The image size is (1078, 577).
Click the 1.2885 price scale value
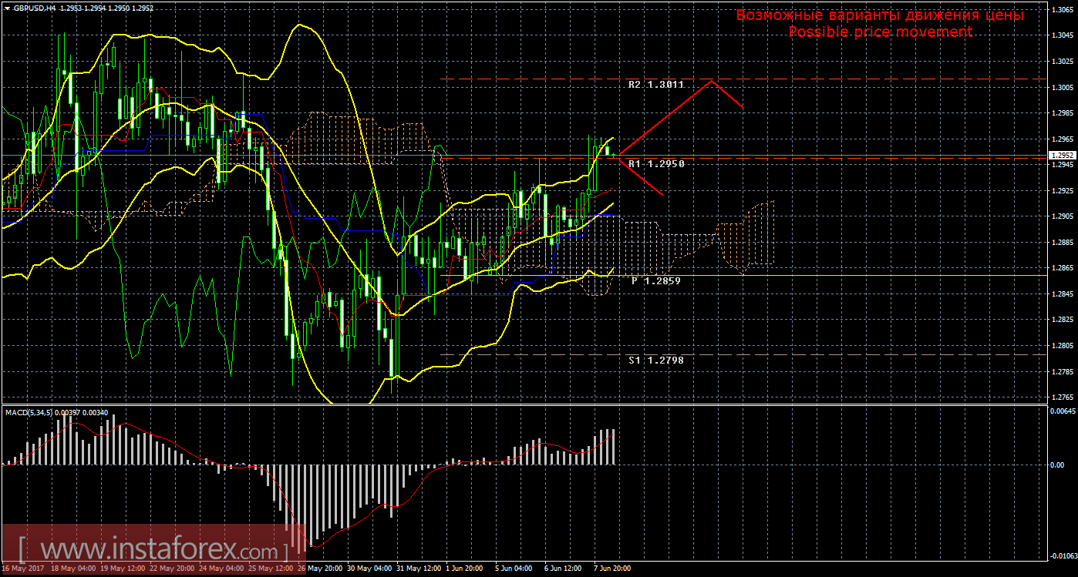tap(1063, 243)
